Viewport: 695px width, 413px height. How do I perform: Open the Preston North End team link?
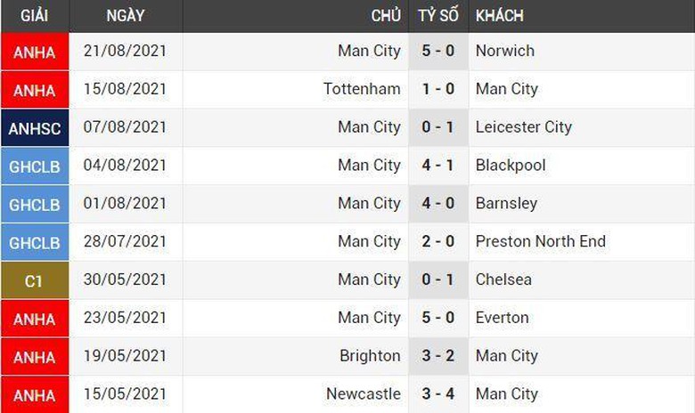coord(540,241)
